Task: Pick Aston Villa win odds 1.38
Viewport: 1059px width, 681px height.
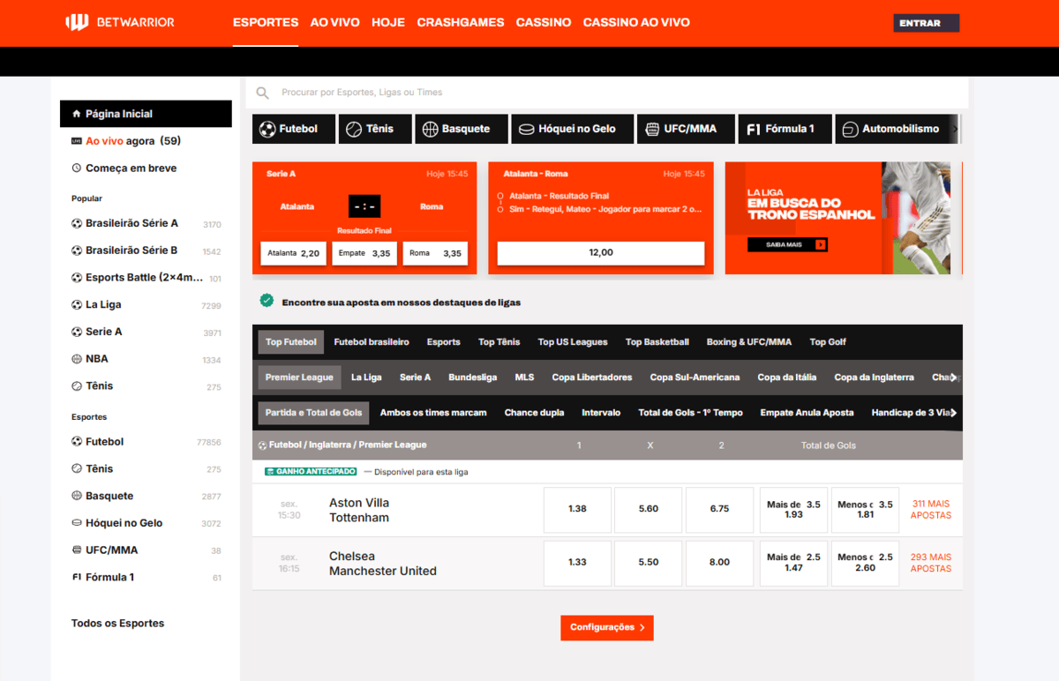Action: (x=578, y=510)
